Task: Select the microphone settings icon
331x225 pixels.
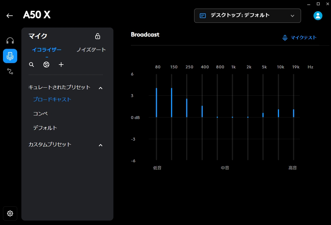Action: pyautogui.click(x=10, y=56)
